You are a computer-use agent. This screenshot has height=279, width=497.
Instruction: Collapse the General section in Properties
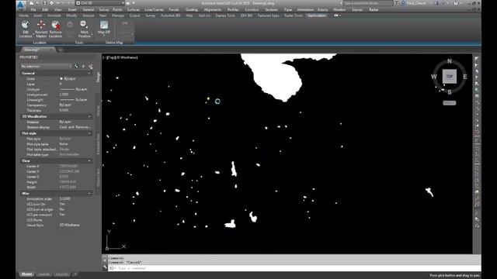tap(89, 73)
